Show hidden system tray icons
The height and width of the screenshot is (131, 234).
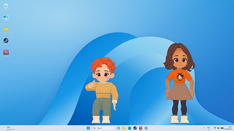click(204, 128)
